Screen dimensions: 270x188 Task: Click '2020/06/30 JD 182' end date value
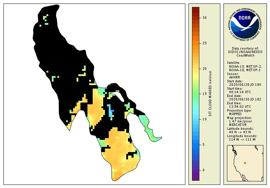245,99
